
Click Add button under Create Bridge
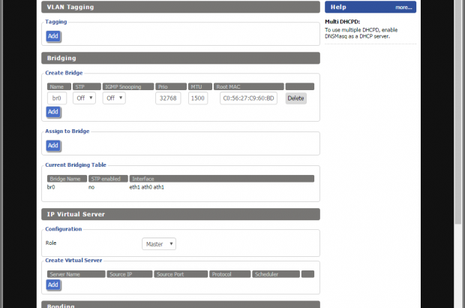click(x=52, y=112)
